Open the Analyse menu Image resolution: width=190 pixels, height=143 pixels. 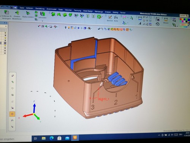pyautogui.click(x=108, y=12)
